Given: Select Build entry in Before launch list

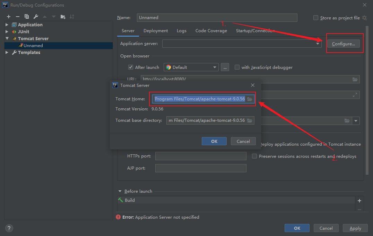Looking at the screenshot, I should click(x=236, y=200).
